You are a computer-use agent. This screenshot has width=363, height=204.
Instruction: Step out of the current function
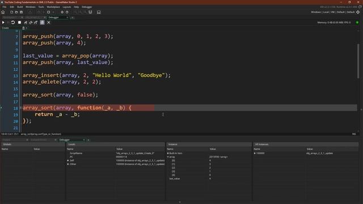[36, 23]
